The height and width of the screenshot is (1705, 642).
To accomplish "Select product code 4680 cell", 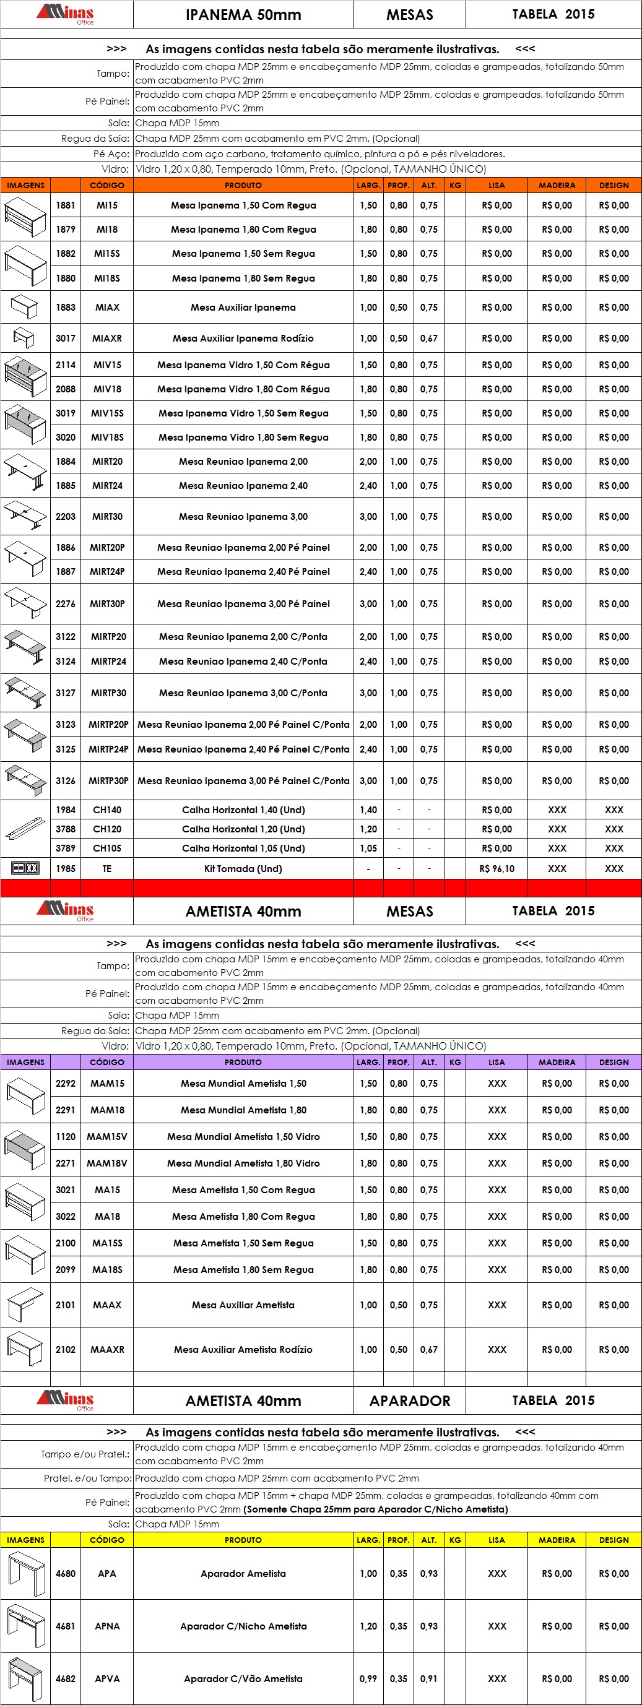I will pyautogui.click(x=66, y=1573).
